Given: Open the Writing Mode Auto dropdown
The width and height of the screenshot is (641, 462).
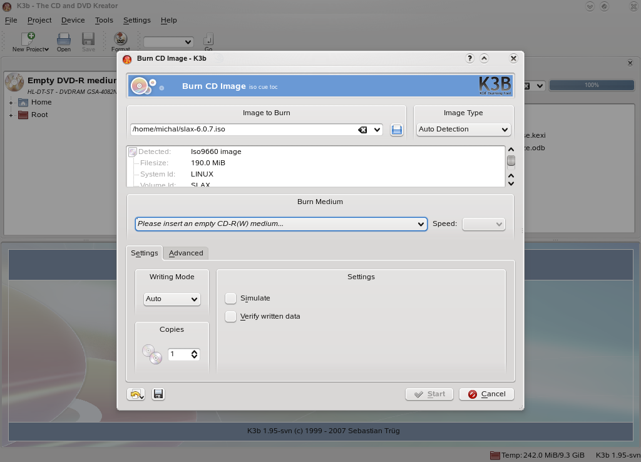Looking at the screenshot, I should coord(172,299).
